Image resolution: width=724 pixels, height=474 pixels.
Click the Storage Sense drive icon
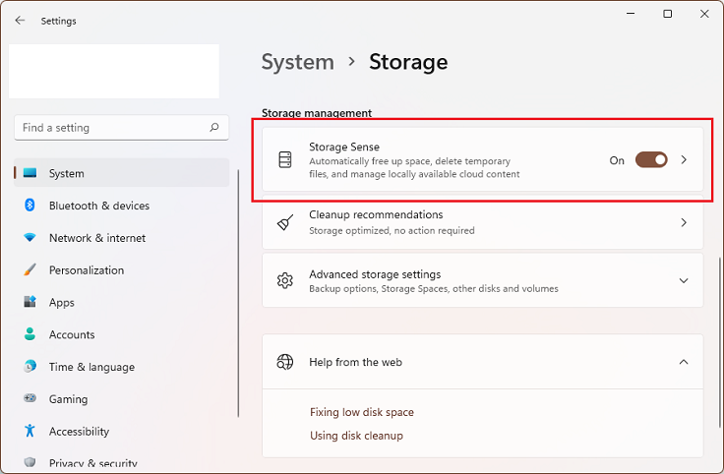285,159
